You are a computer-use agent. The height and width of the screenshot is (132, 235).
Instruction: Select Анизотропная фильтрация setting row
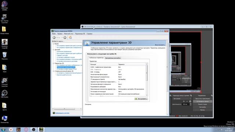click(x=117, y=74)
